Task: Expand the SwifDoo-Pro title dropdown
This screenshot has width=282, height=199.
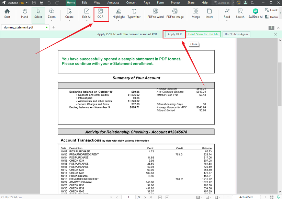Action: pos(26,3)
